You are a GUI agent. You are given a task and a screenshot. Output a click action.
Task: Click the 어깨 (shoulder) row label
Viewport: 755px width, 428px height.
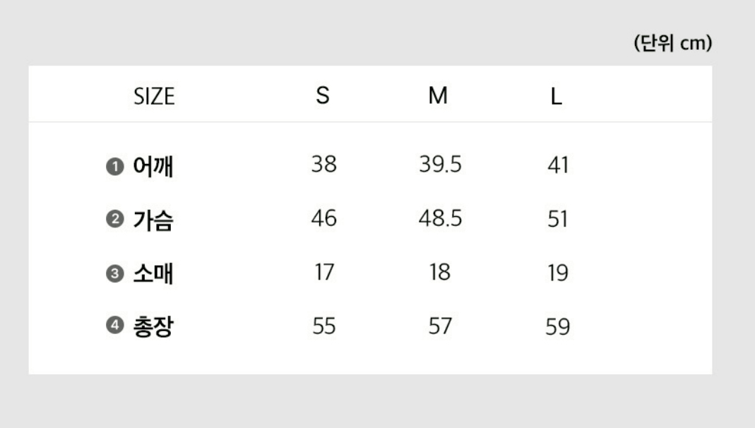pos(153,167)
